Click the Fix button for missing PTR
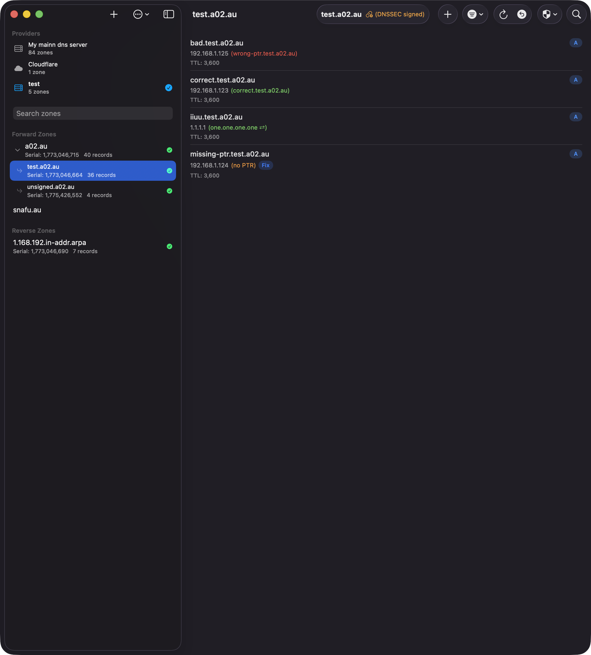Image resolution: width=591 pixels, height=655 pixels. pyautogui.click(x=265, y=165)
